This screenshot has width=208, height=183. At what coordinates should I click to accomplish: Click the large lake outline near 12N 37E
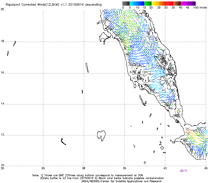(x=101, y=135)
